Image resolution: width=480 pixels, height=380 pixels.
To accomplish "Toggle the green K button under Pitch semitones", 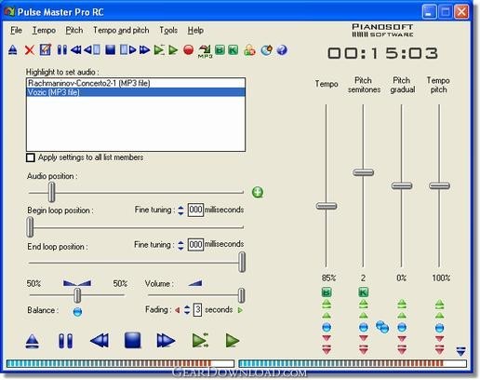I will click(x=364, y=292).
